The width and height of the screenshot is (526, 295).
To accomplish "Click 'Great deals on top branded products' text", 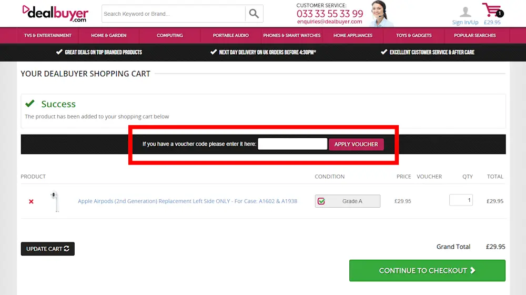I will click(x=103, y=52).
